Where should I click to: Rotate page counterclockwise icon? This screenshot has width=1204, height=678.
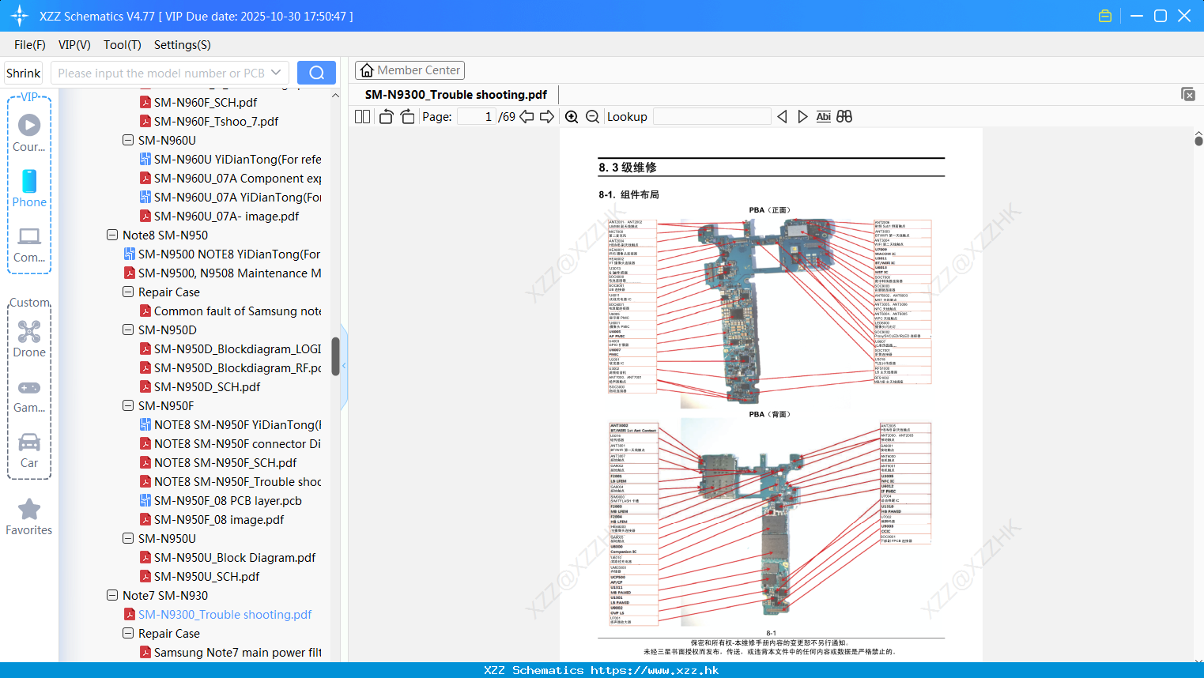[386, 116]
